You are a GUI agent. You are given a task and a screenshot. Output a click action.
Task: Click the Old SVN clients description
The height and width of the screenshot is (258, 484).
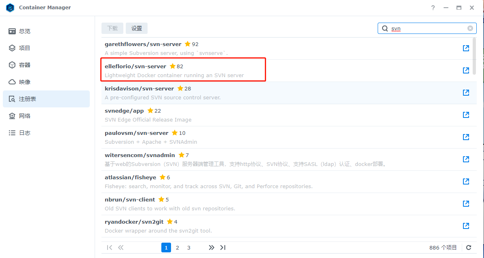point(170,208)
